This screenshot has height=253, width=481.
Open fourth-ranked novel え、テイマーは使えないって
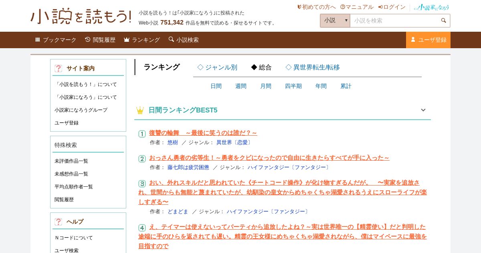(283, 237)
